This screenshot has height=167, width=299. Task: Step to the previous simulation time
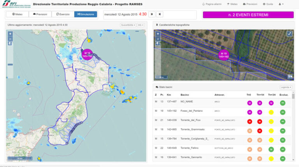point(152,14)
